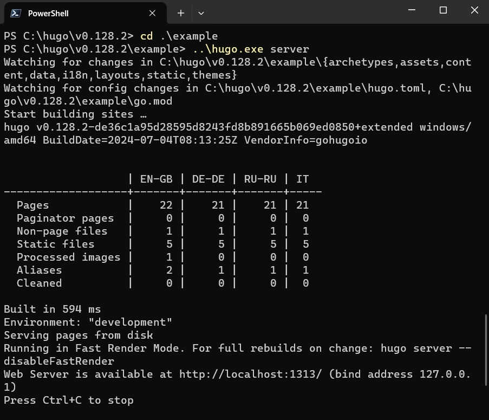The image size is (489, 420).
Task: Click the terminal vertical scrollbar thumb
Action: pyautogui.click(x=486, y=350)
